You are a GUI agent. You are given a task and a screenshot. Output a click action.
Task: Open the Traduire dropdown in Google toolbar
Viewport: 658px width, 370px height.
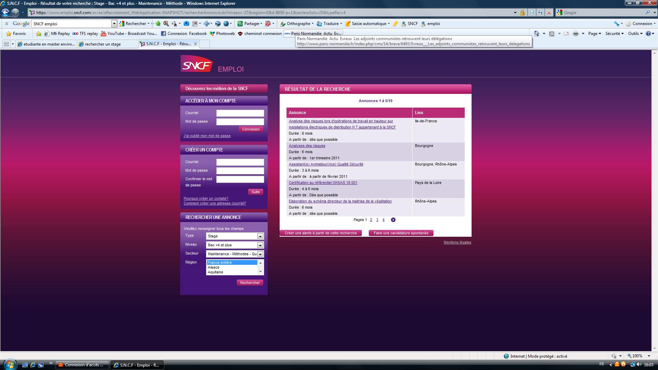(x=341, y=24)
